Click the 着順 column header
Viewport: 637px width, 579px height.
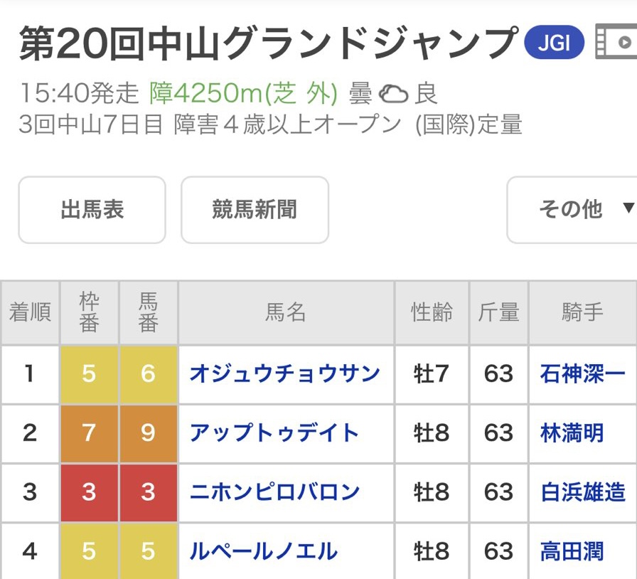[30, 313]
